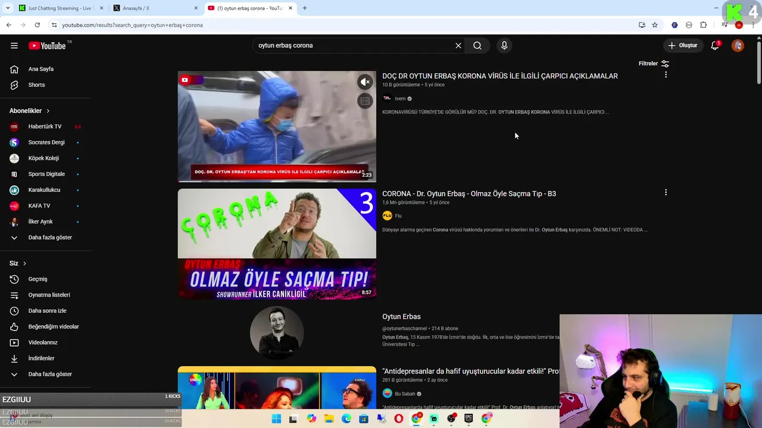Click the browser address bar URL
The height and width of the screenshot is (428, 762).
pyautogui.click(x=132, y=25)
